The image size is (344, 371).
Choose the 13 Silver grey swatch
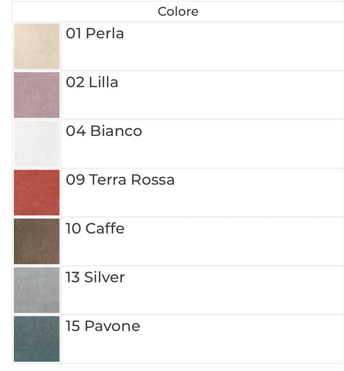click(x=37, y=290)
